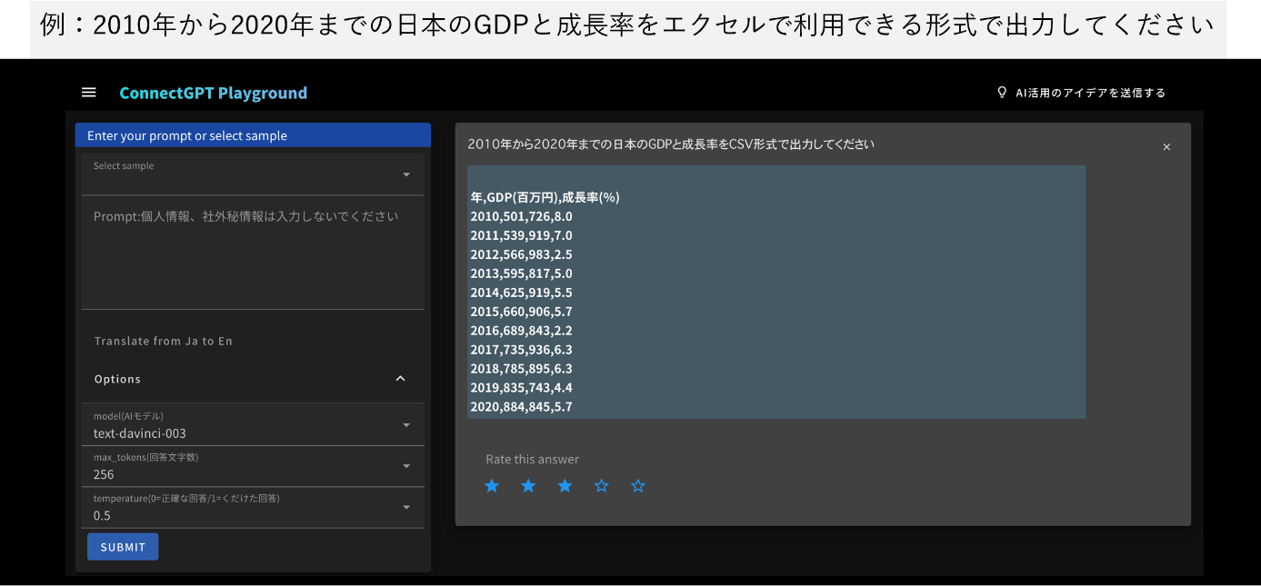The height and width of the screenshot is (586, 1261).
Task: Collapse the Options section
Action: click(400, 378)
